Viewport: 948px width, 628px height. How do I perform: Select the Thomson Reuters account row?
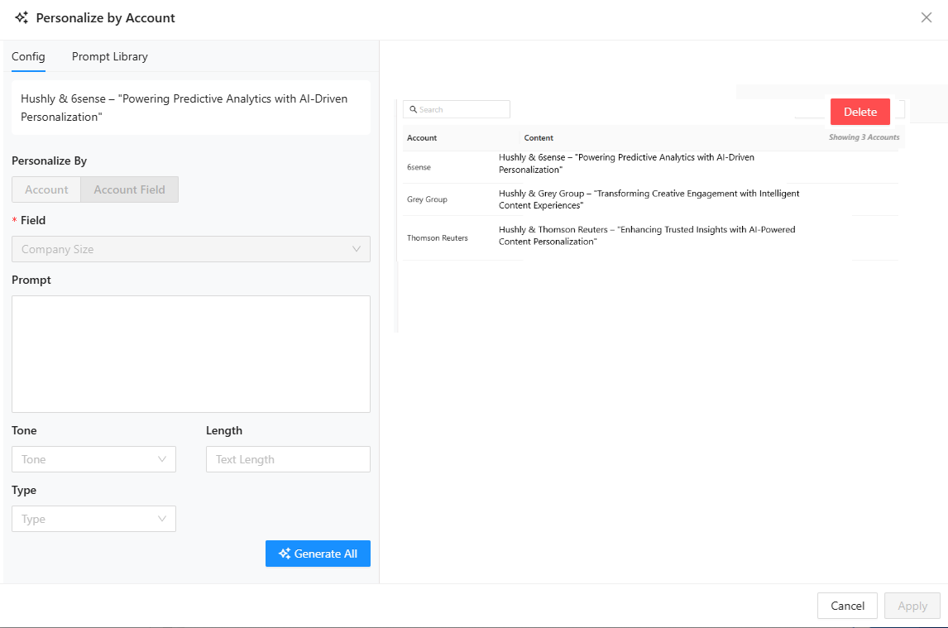coord(650,237)
